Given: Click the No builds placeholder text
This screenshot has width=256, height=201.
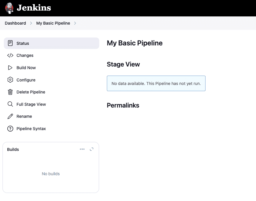Looking at the screenshot, I should click(51, 174).
